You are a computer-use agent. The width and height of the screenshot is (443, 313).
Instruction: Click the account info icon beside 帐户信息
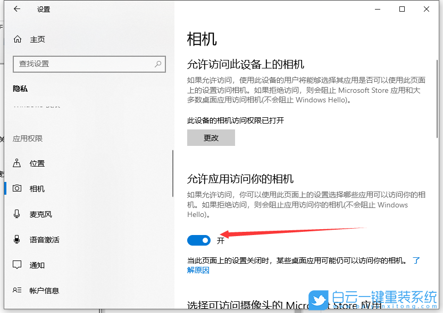point(17,290)
